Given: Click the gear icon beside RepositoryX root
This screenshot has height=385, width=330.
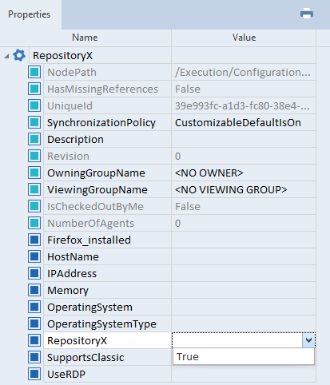Looking at the screenshot, I should [19, 55].
